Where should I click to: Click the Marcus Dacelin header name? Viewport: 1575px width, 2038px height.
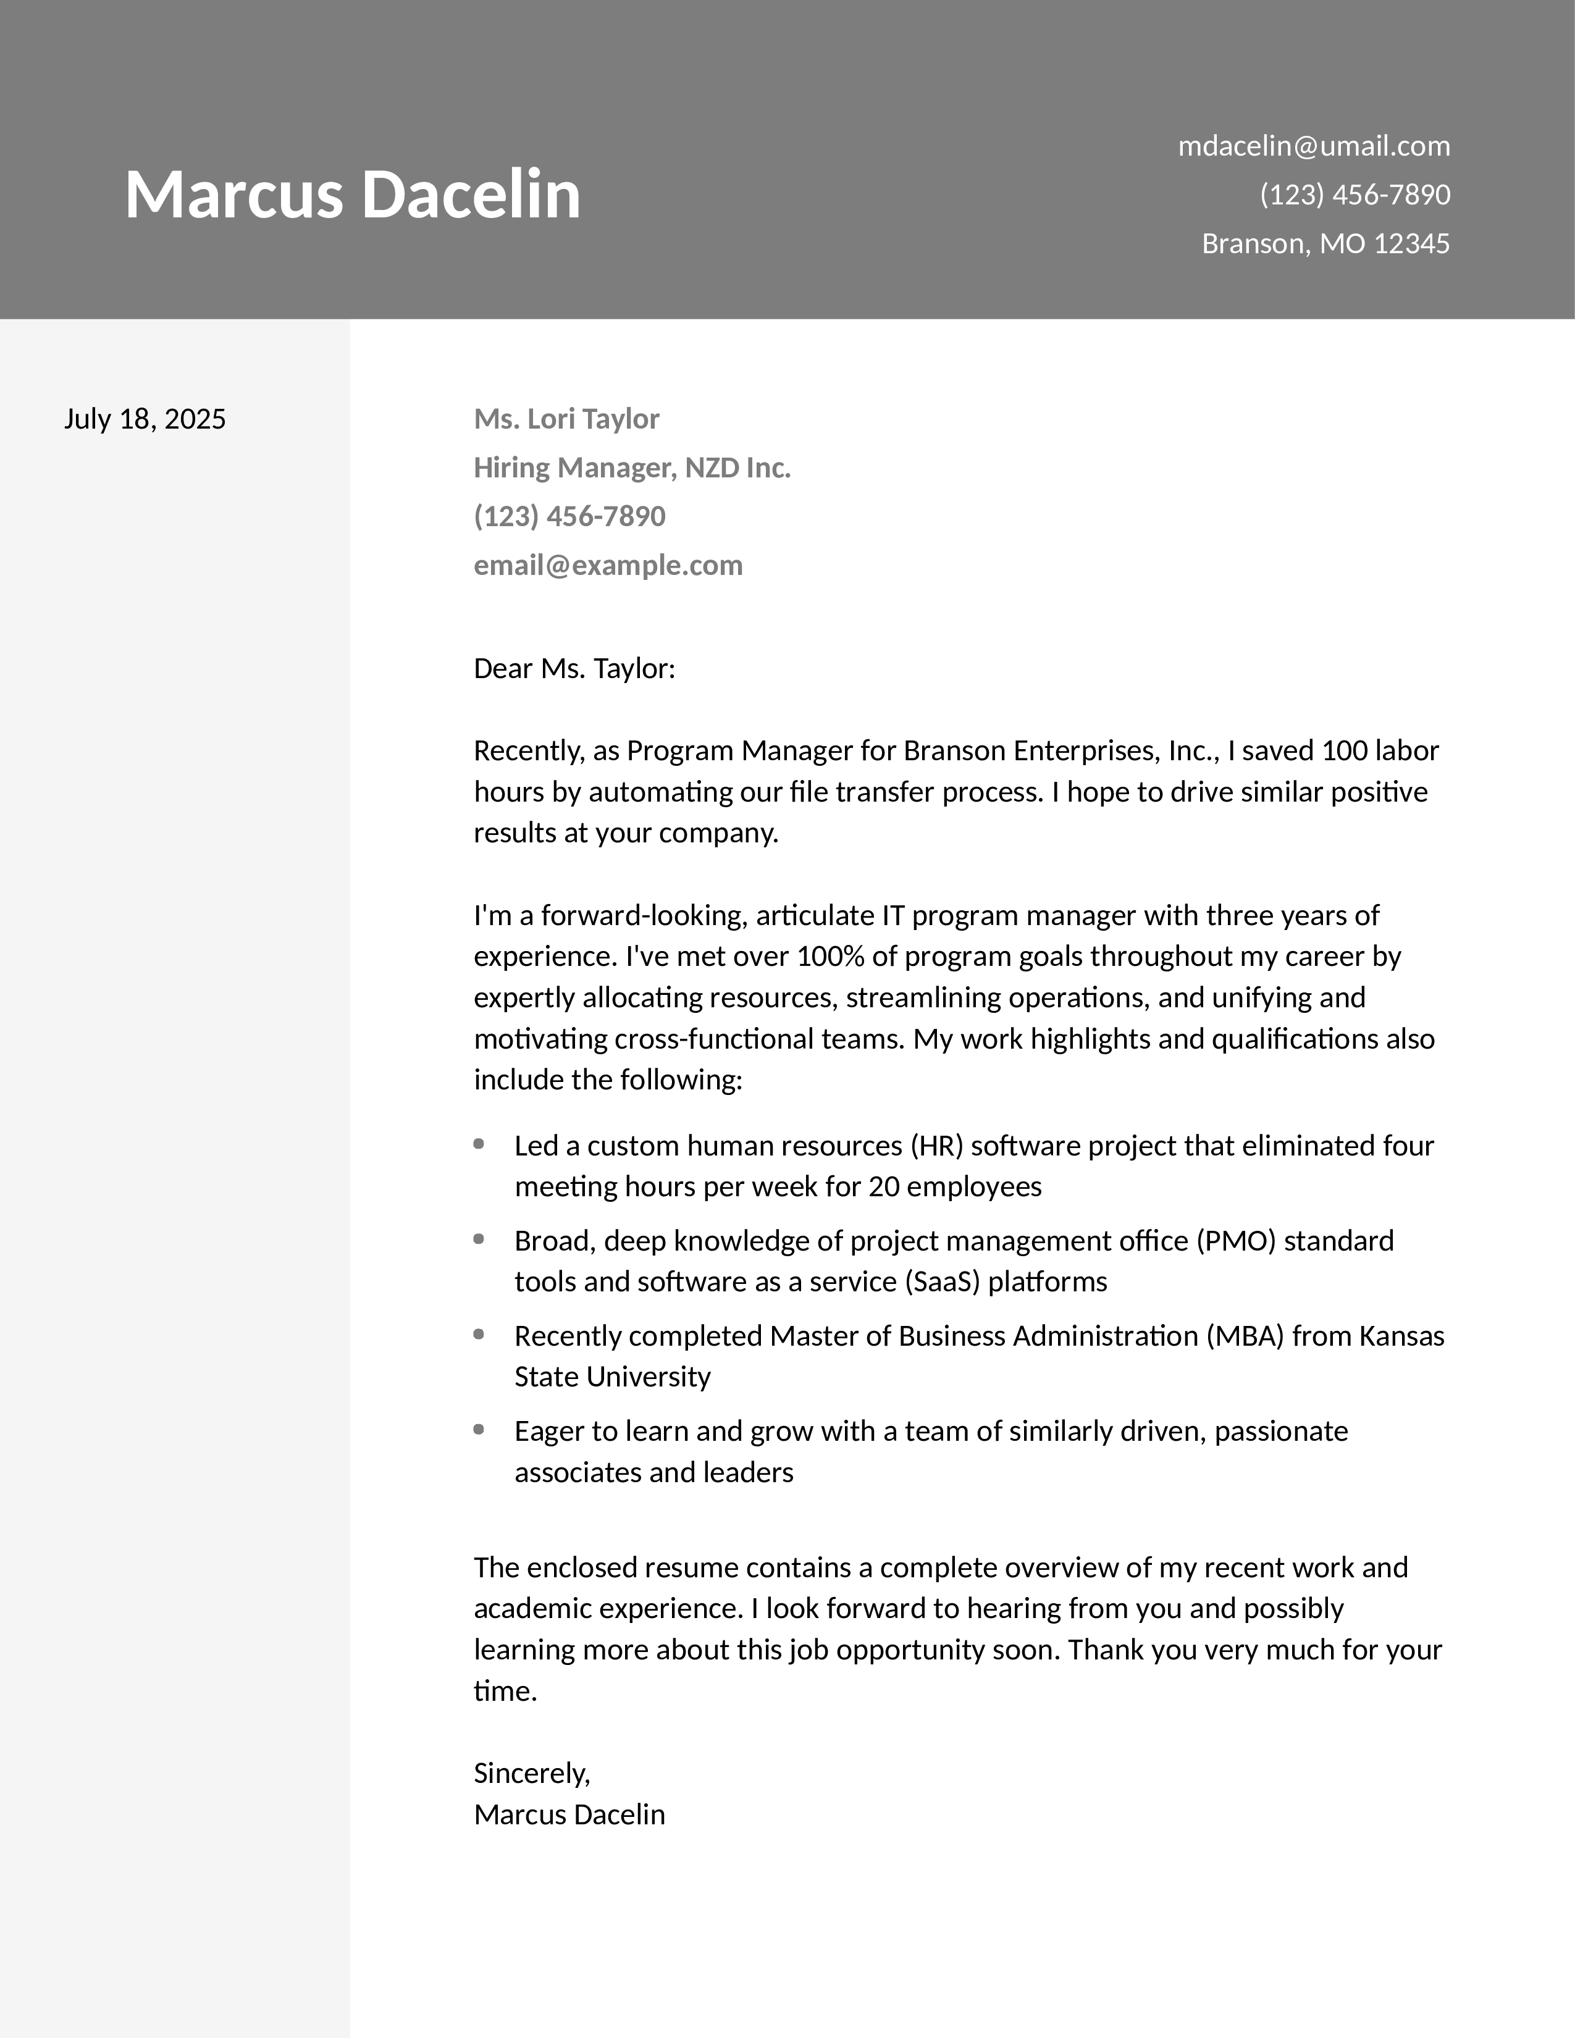[x=353, y=194]
